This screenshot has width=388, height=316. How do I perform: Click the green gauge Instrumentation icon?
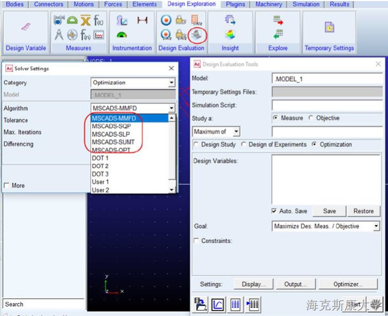click(122, 35)
